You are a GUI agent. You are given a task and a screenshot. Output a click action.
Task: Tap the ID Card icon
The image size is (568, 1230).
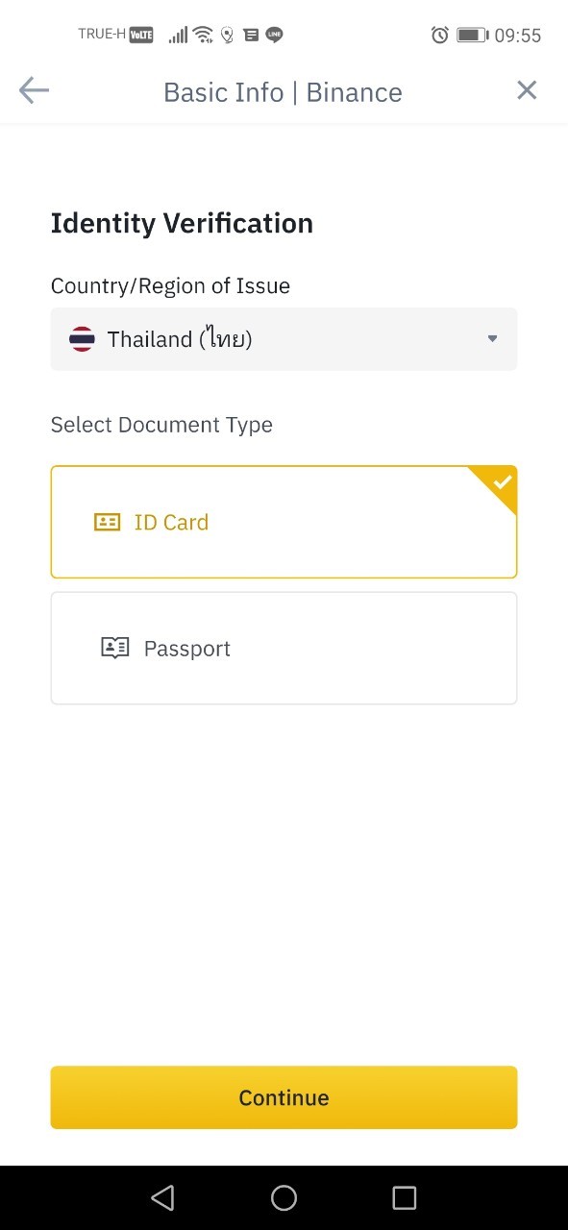[107, 522]
